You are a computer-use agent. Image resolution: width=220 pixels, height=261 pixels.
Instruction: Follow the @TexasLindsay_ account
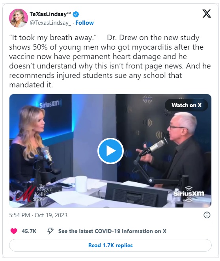pyautogui.click(x=84, y=23)
